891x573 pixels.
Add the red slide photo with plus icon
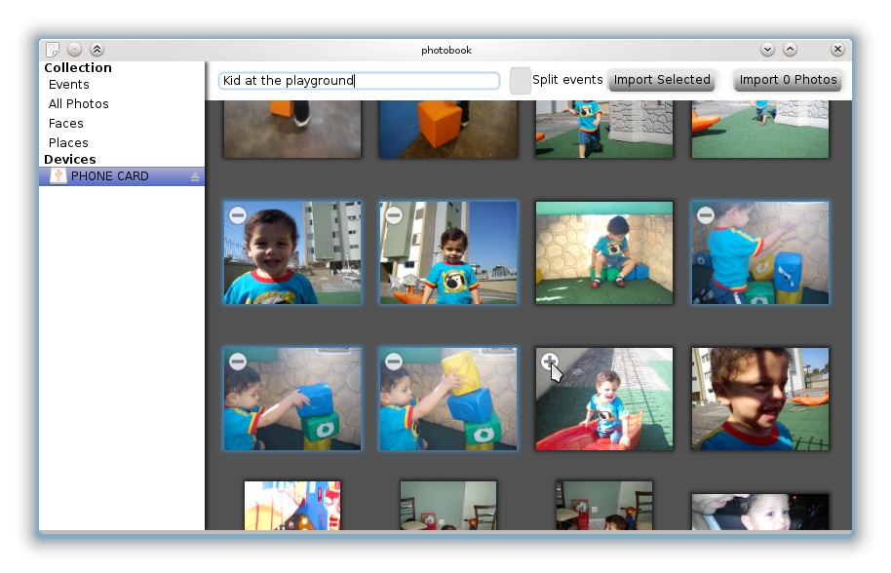click(549, 362)
